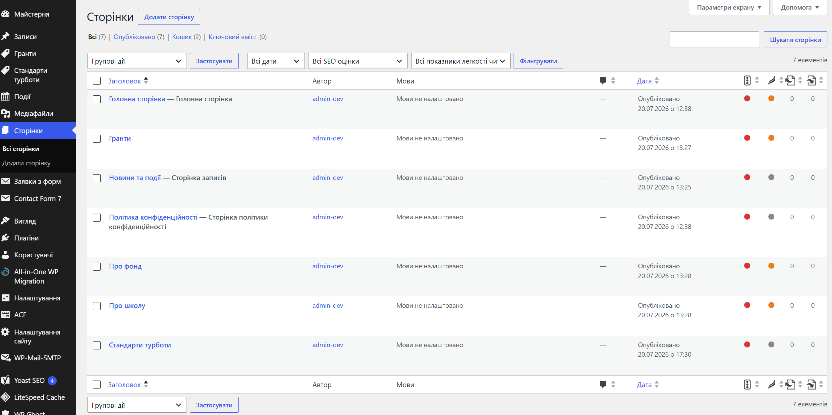Open Параметри екрану screen options tab
832x415 pixels.
pyautogui.click(x=729, y=7)
